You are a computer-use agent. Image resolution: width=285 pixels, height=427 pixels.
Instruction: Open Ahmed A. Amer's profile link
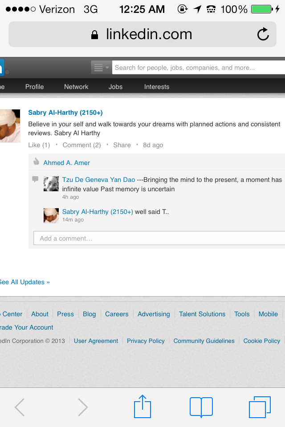66,163
